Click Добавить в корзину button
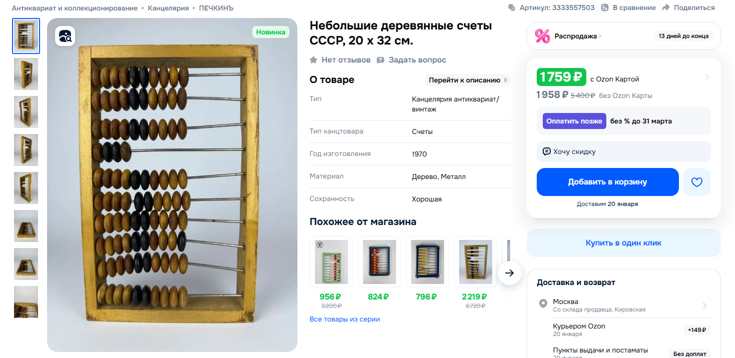735x358 pixels. coord(607,182)
